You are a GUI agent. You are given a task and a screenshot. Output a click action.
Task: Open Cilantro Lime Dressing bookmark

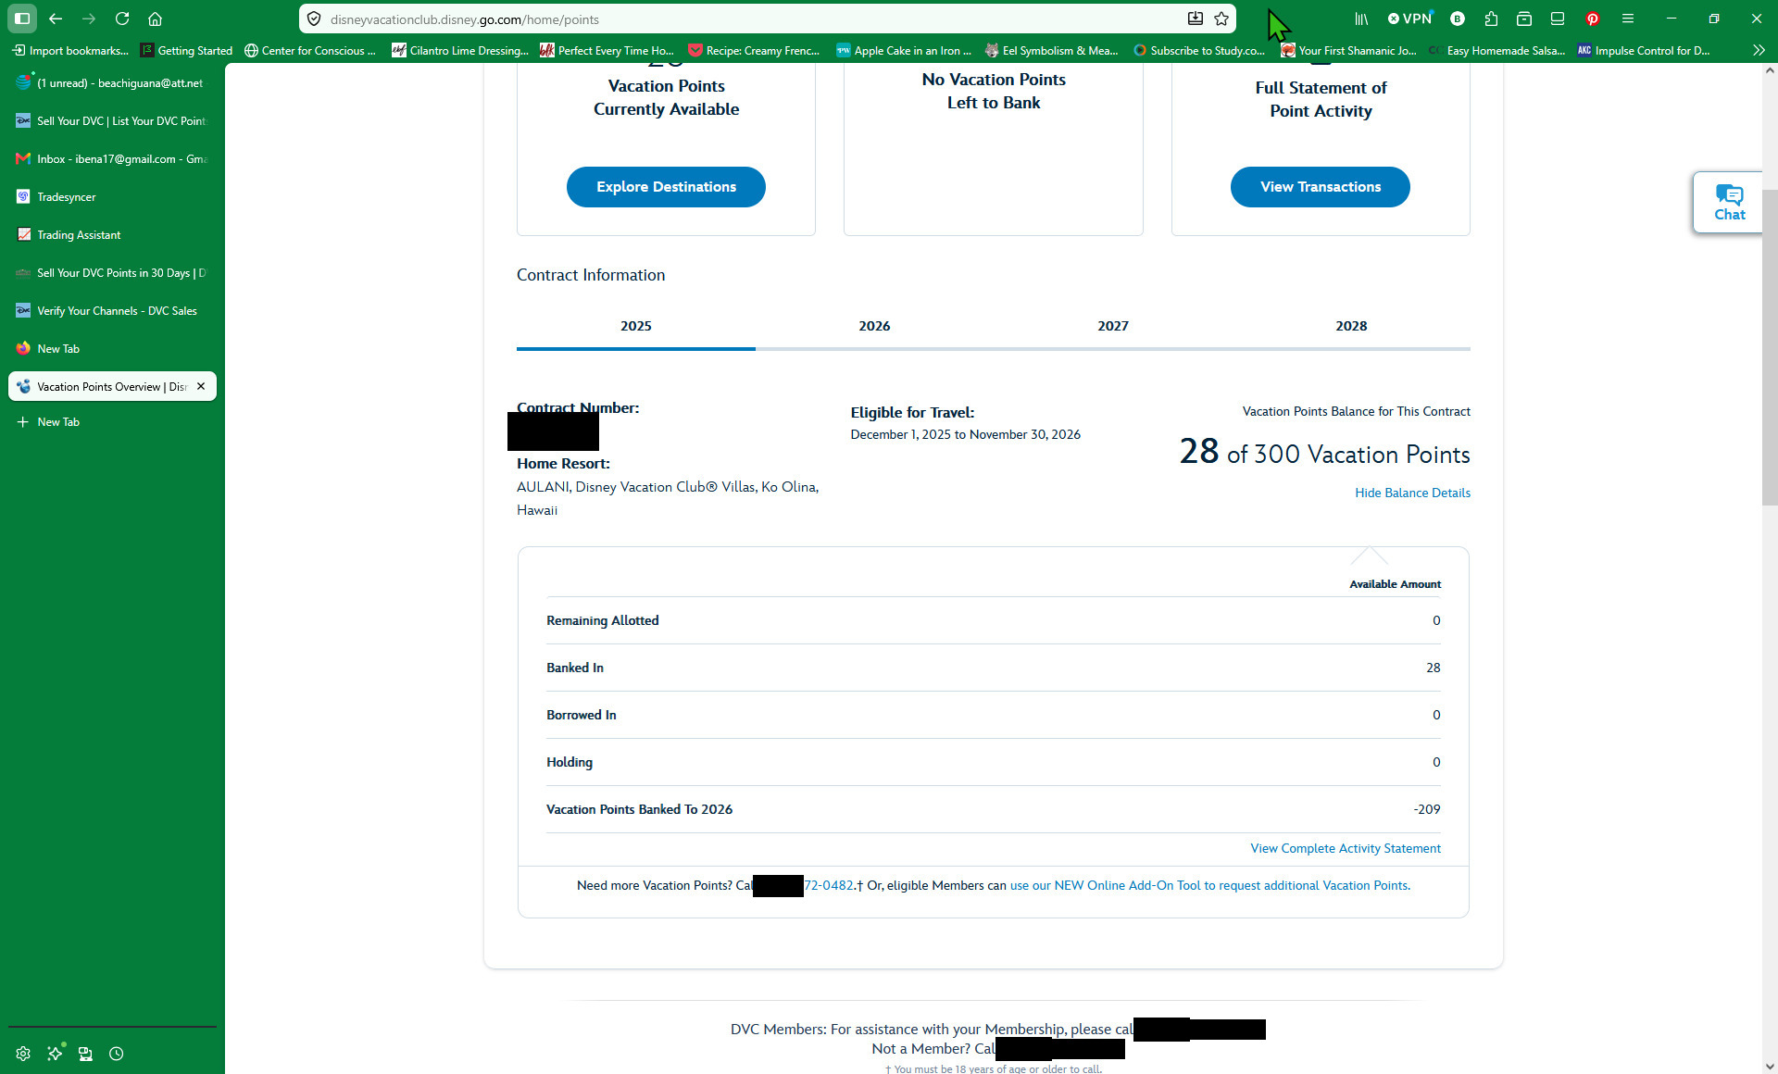[460, 50]
